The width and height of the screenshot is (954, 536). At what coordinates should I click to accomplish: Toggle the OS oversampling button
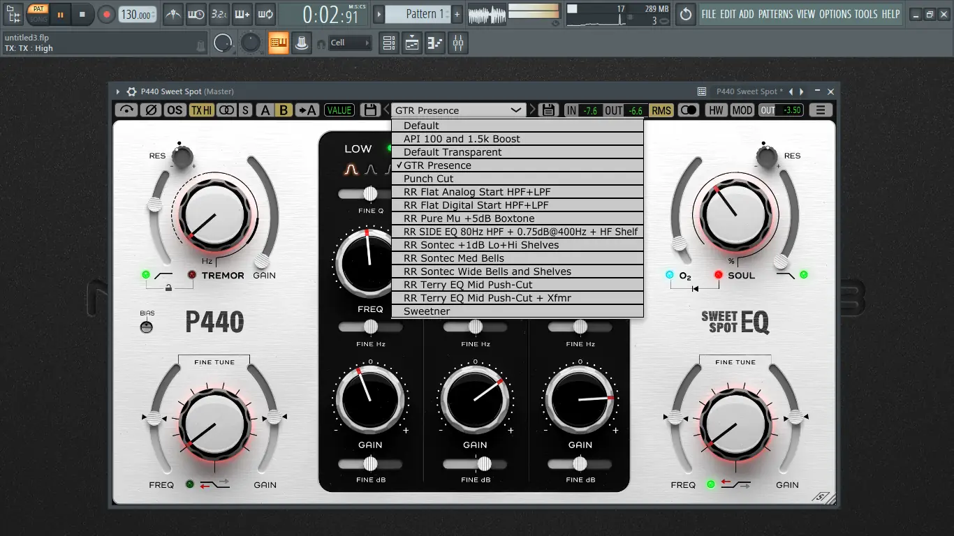[x=175, y=110]
